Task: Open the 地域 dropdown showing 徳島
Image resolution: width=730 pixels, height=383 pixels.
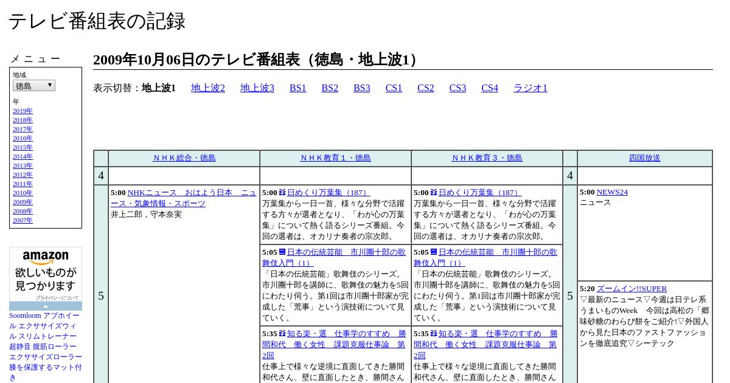Action: [x=34, y=86]
